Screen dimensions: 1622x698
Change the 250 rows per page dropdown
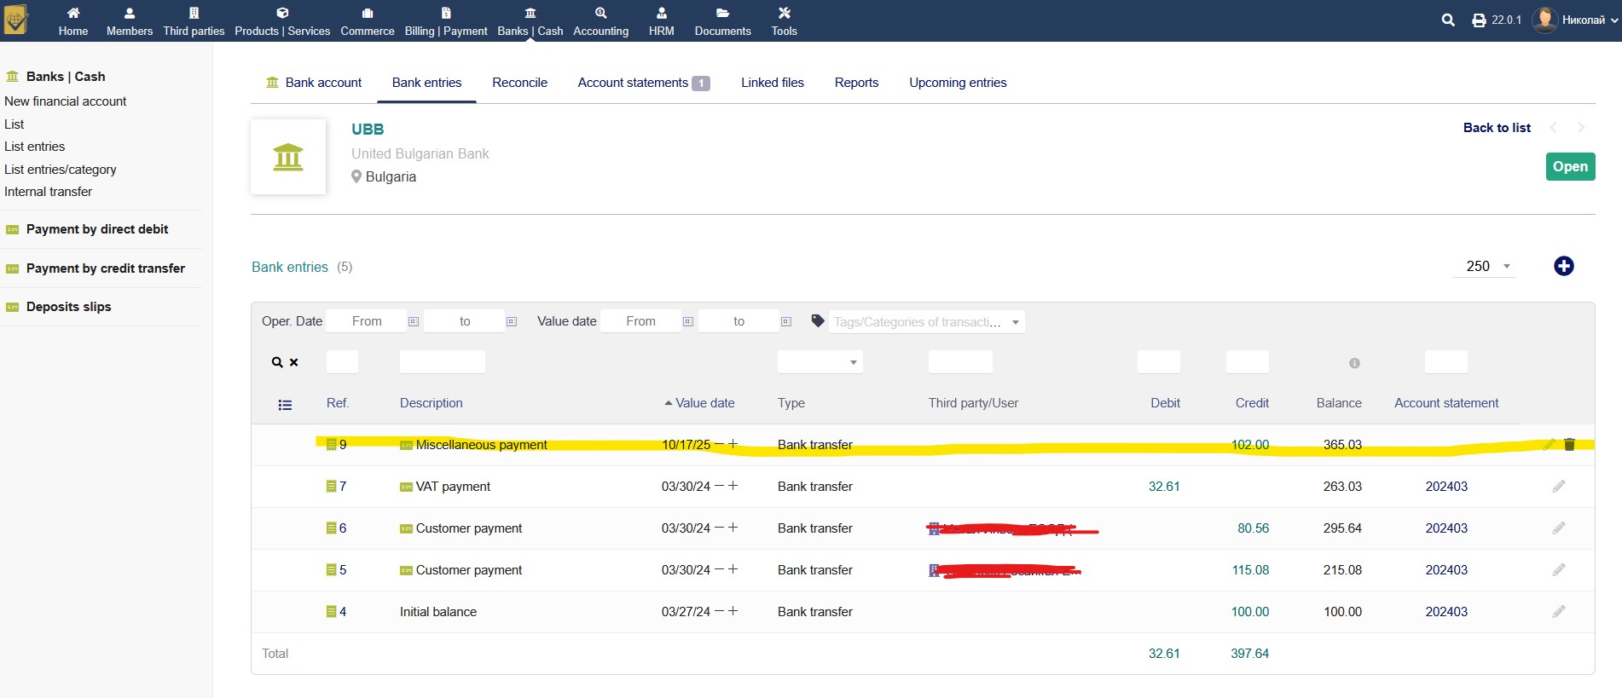pos(1486,267)
